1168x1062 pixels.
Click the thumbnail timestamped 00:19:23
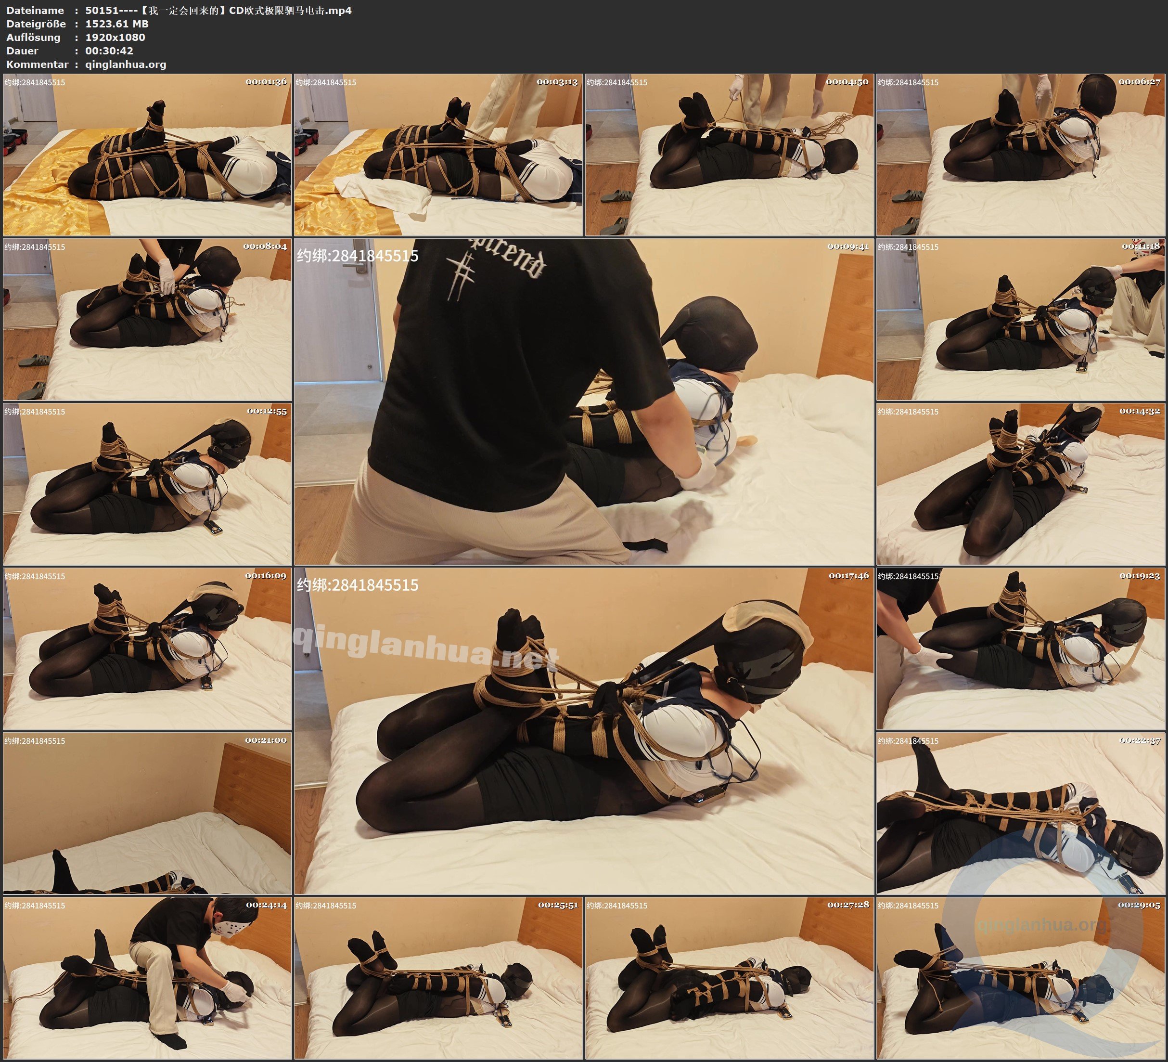pyautogui.click(x=1021, y=648)
